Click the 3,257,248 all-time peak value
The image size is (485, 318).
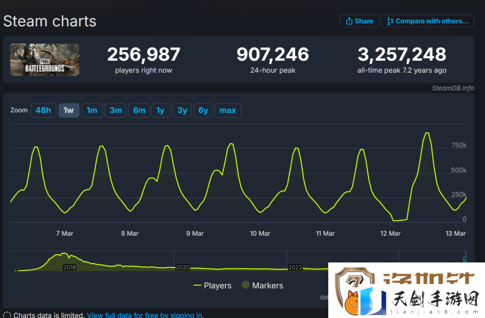[402, 54]
